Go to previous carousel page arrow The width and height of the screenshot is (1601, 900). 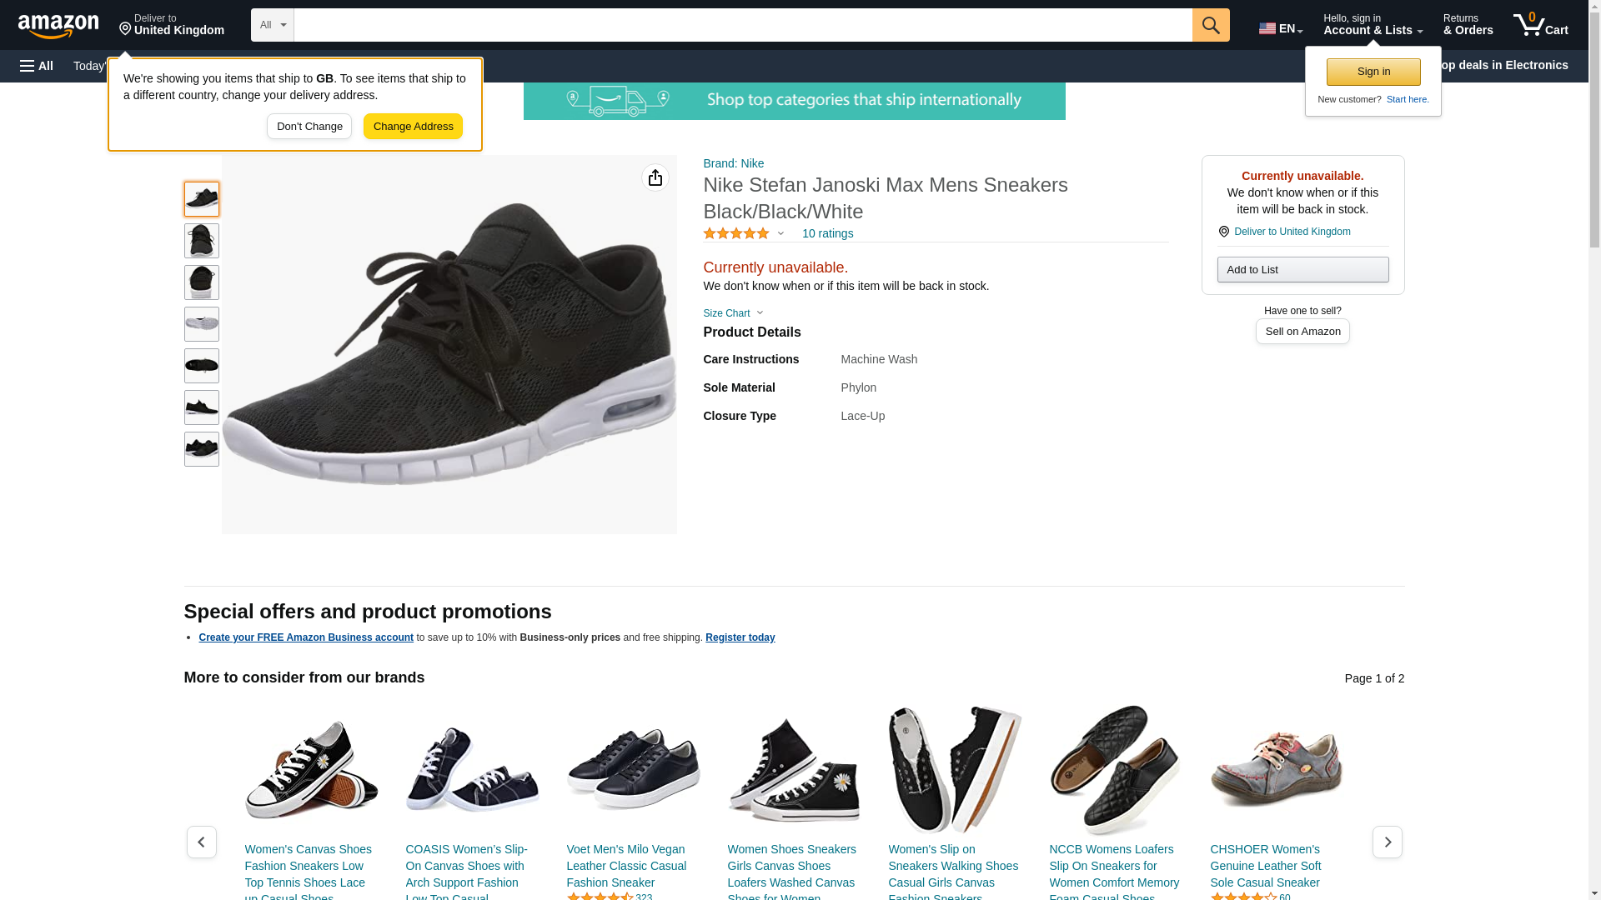point(201,842)
